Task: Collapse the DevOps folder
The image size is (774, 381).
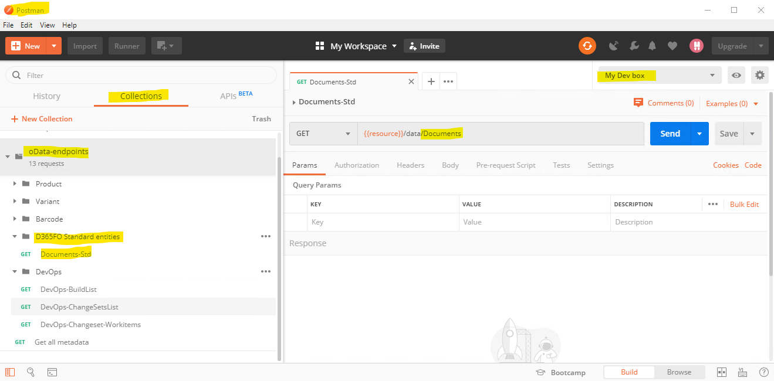Action: point(15,271)
